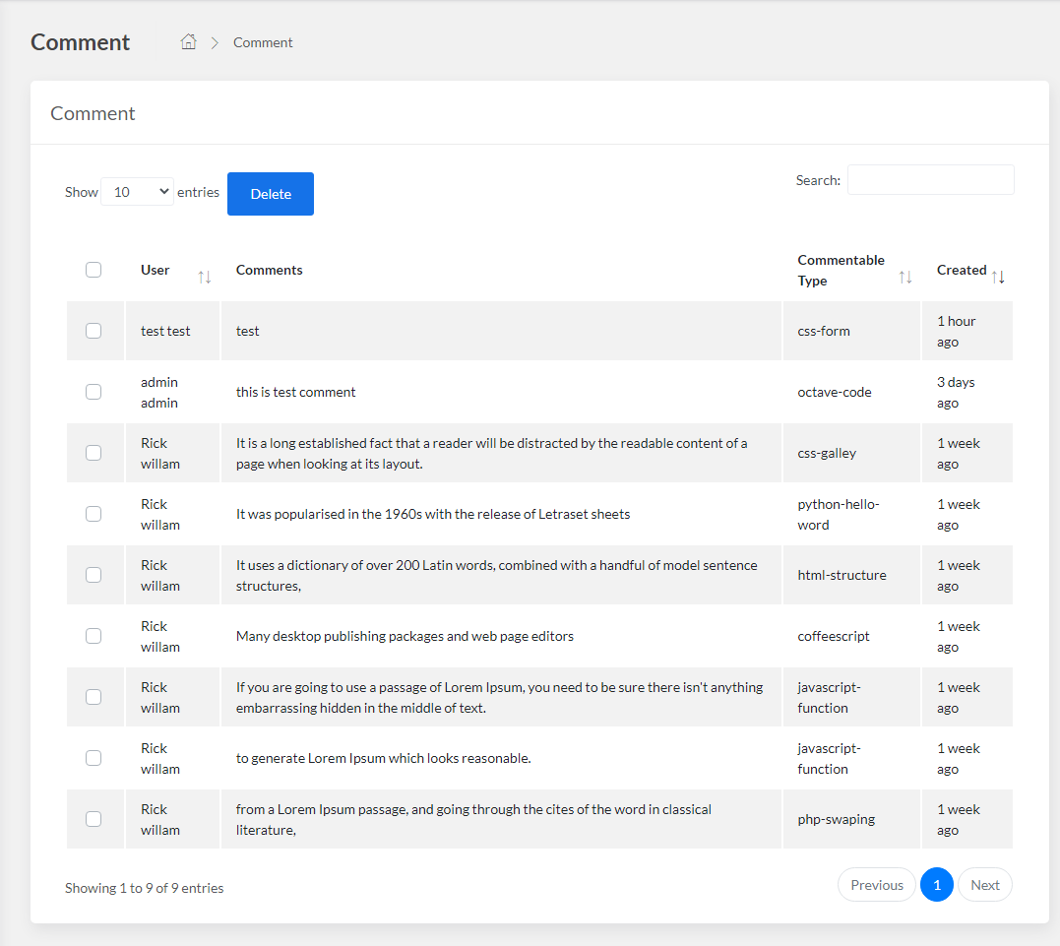
Task: Check the box for 'this is test comment' row
Action: [x=94, y=392]
